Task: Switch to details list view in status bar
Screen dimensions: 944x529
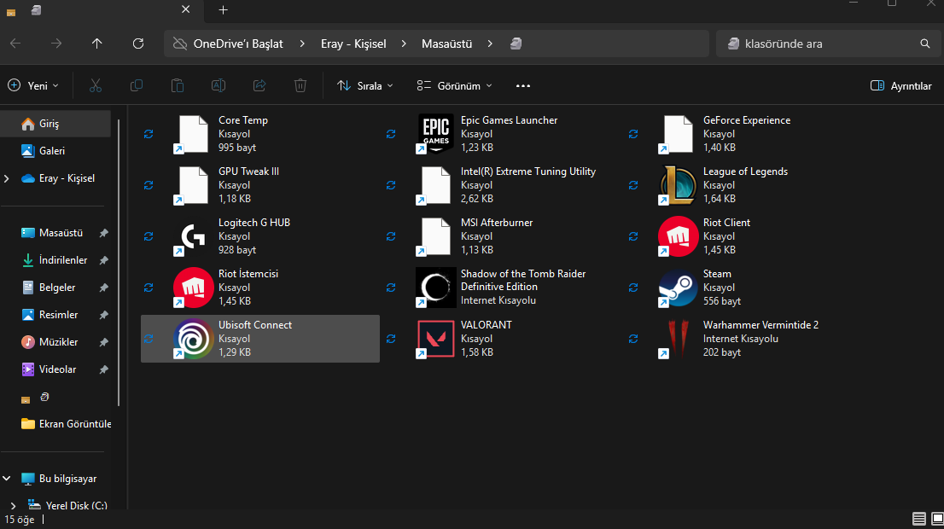Action: (x=919, y=519)
